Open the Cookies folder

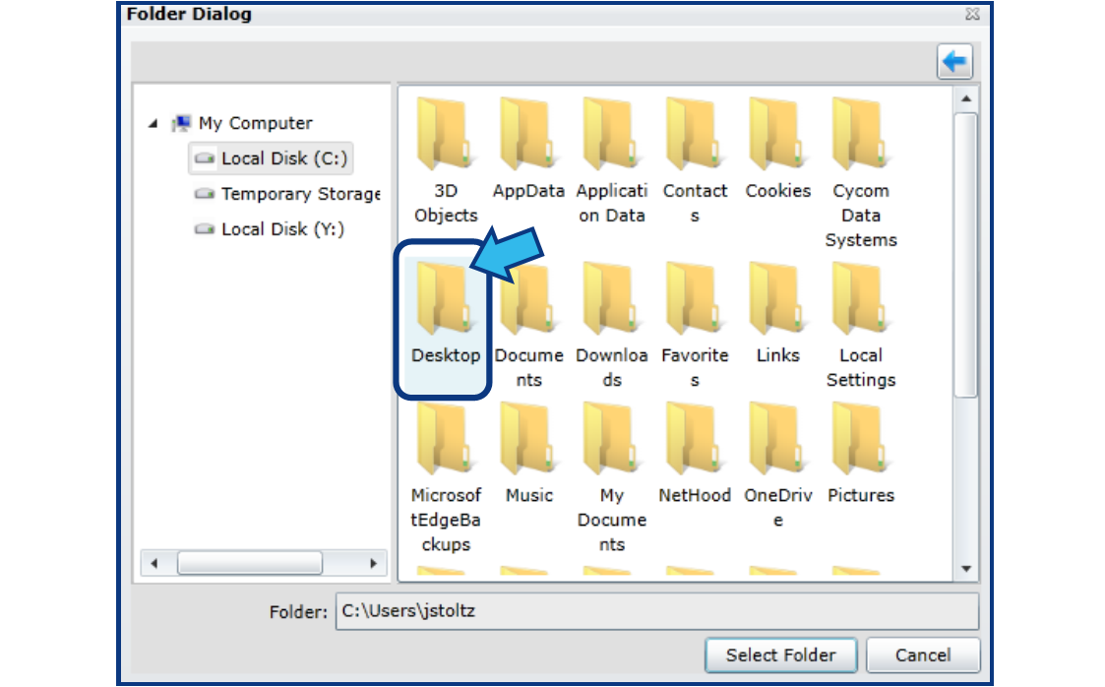tap(777, 138)
